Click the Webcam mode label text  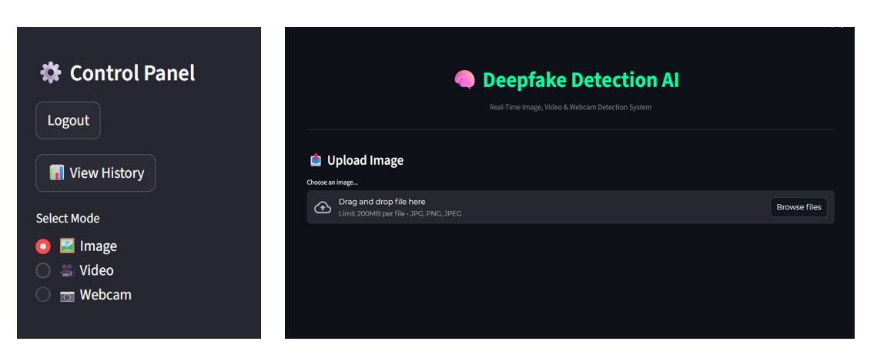(x=105, y=295)
